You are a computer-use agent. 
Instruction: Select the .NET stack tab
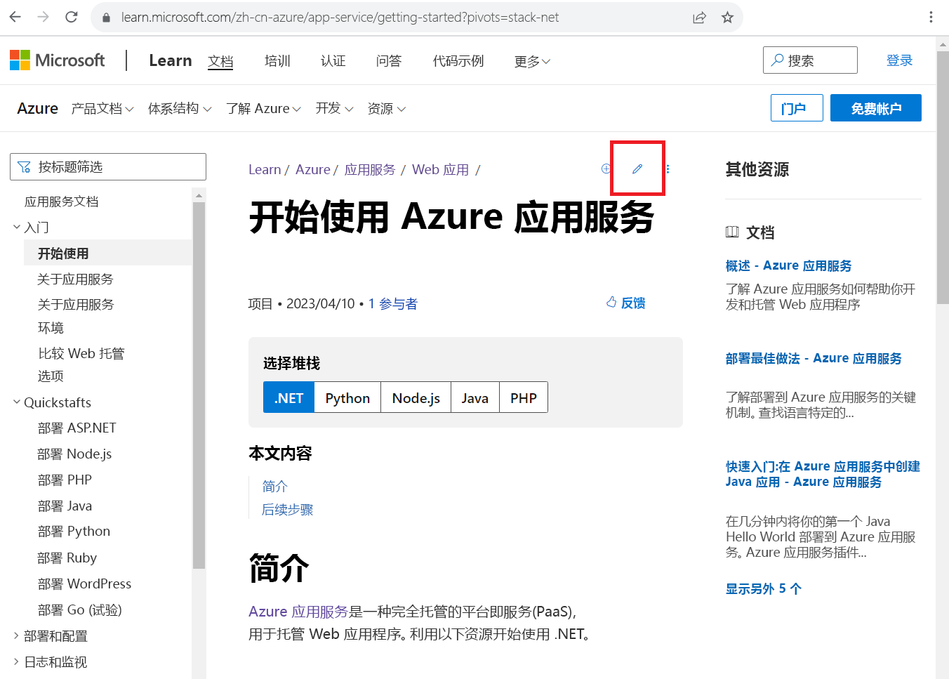click(289, 398)
